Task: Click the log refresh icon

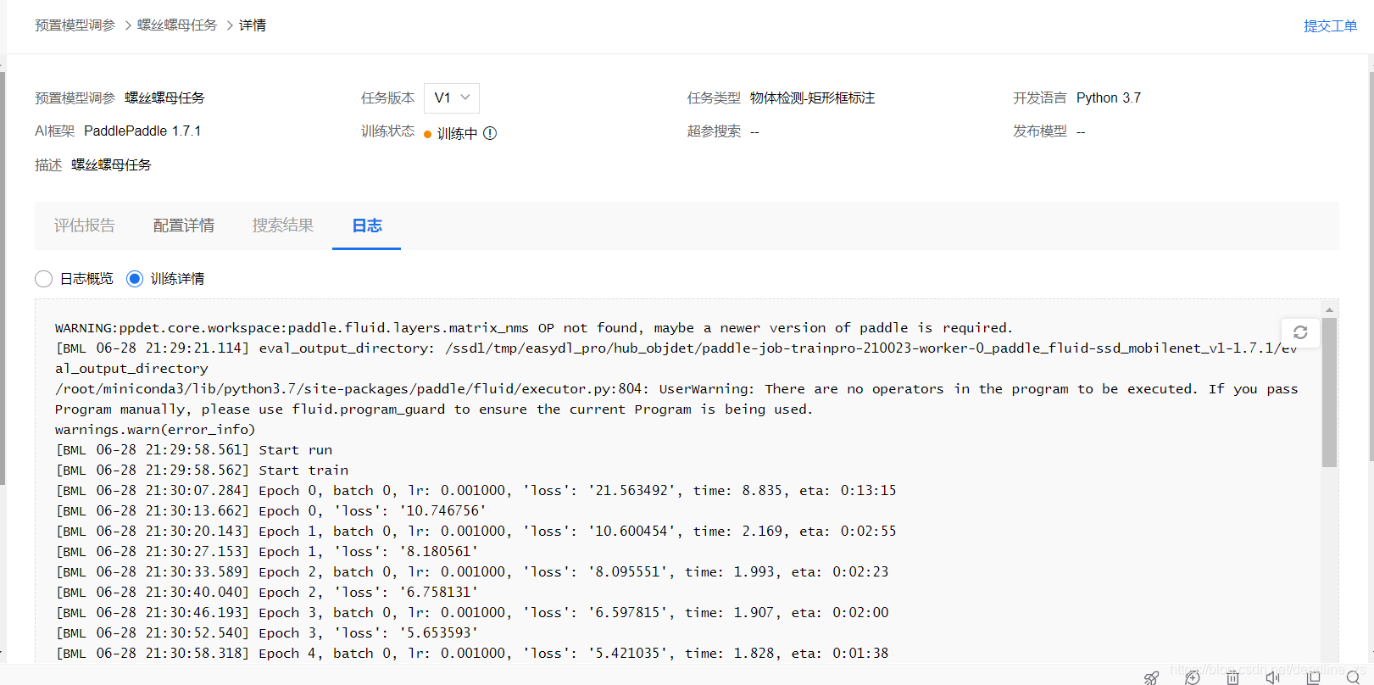Action: pos(1300,332)
